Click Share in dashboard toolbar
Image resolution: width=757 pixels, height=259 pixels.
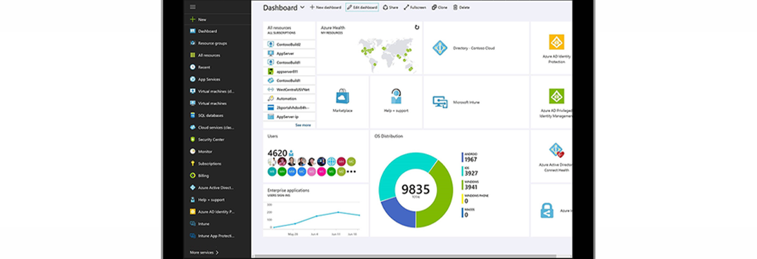[x=391, y=7]
